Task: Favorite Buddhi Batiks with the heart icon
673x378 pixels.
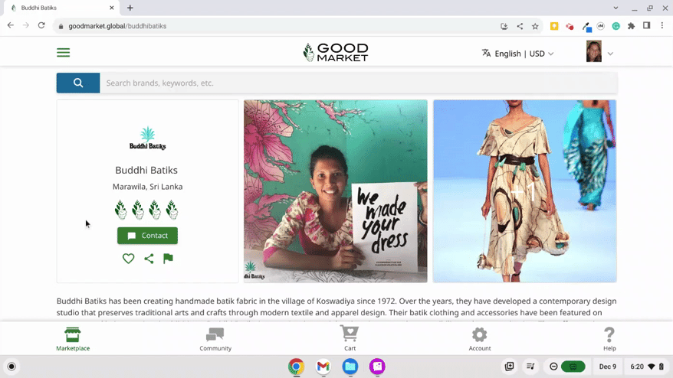Action: (x=128, y=259)
